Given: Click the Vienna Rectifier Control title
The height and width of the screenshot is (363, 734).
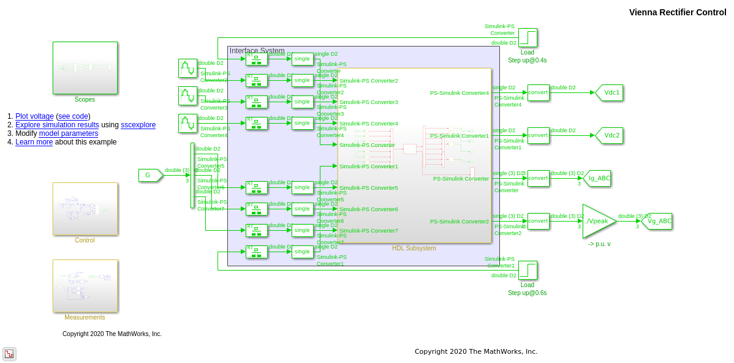Looking at the screenshot, I should pyautogui.click(x=678, y=13).
